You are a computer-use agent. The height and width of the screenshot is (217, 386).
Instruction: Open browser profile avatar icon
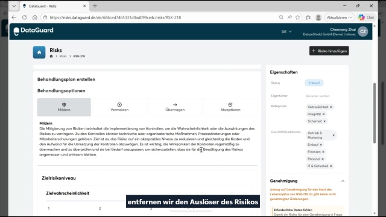point(318,17)
